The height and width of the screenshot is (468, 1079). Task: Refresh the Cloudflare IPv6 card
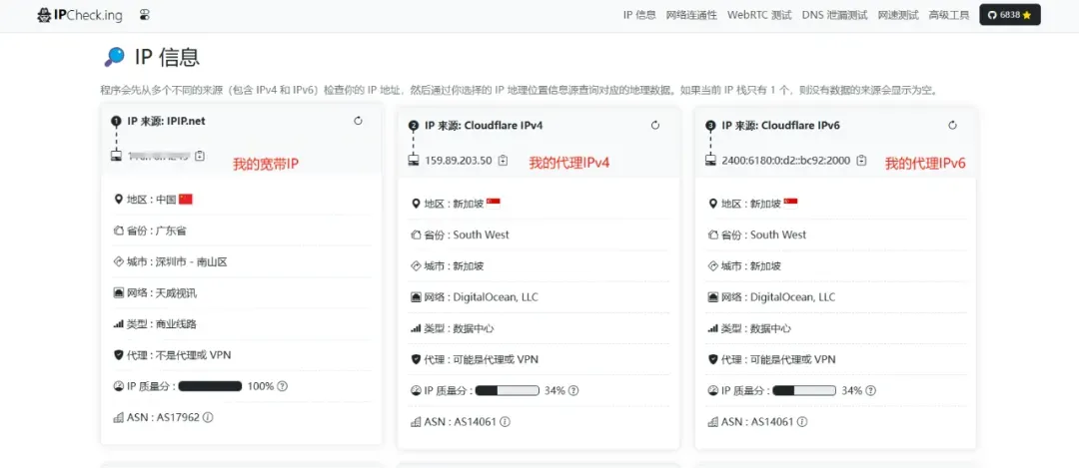click(952, 126)
